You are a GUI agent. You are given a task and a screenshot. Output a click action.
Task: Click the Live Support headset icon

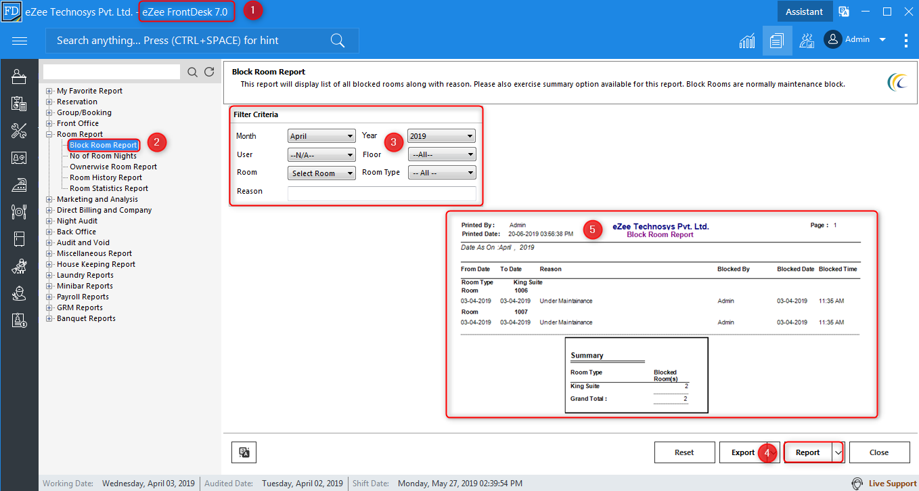[857, 484]
